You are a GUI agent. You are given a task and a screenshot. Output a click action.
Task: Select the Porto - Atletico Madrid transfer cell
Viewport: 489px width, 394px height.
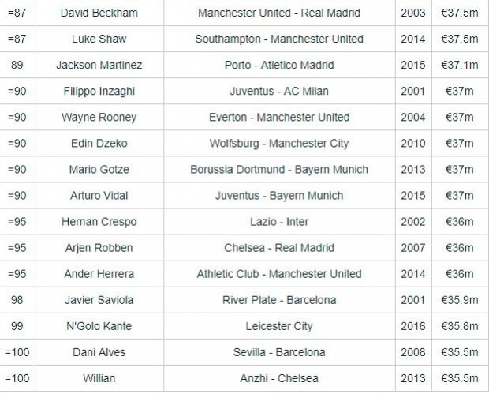tap(278, 65)
